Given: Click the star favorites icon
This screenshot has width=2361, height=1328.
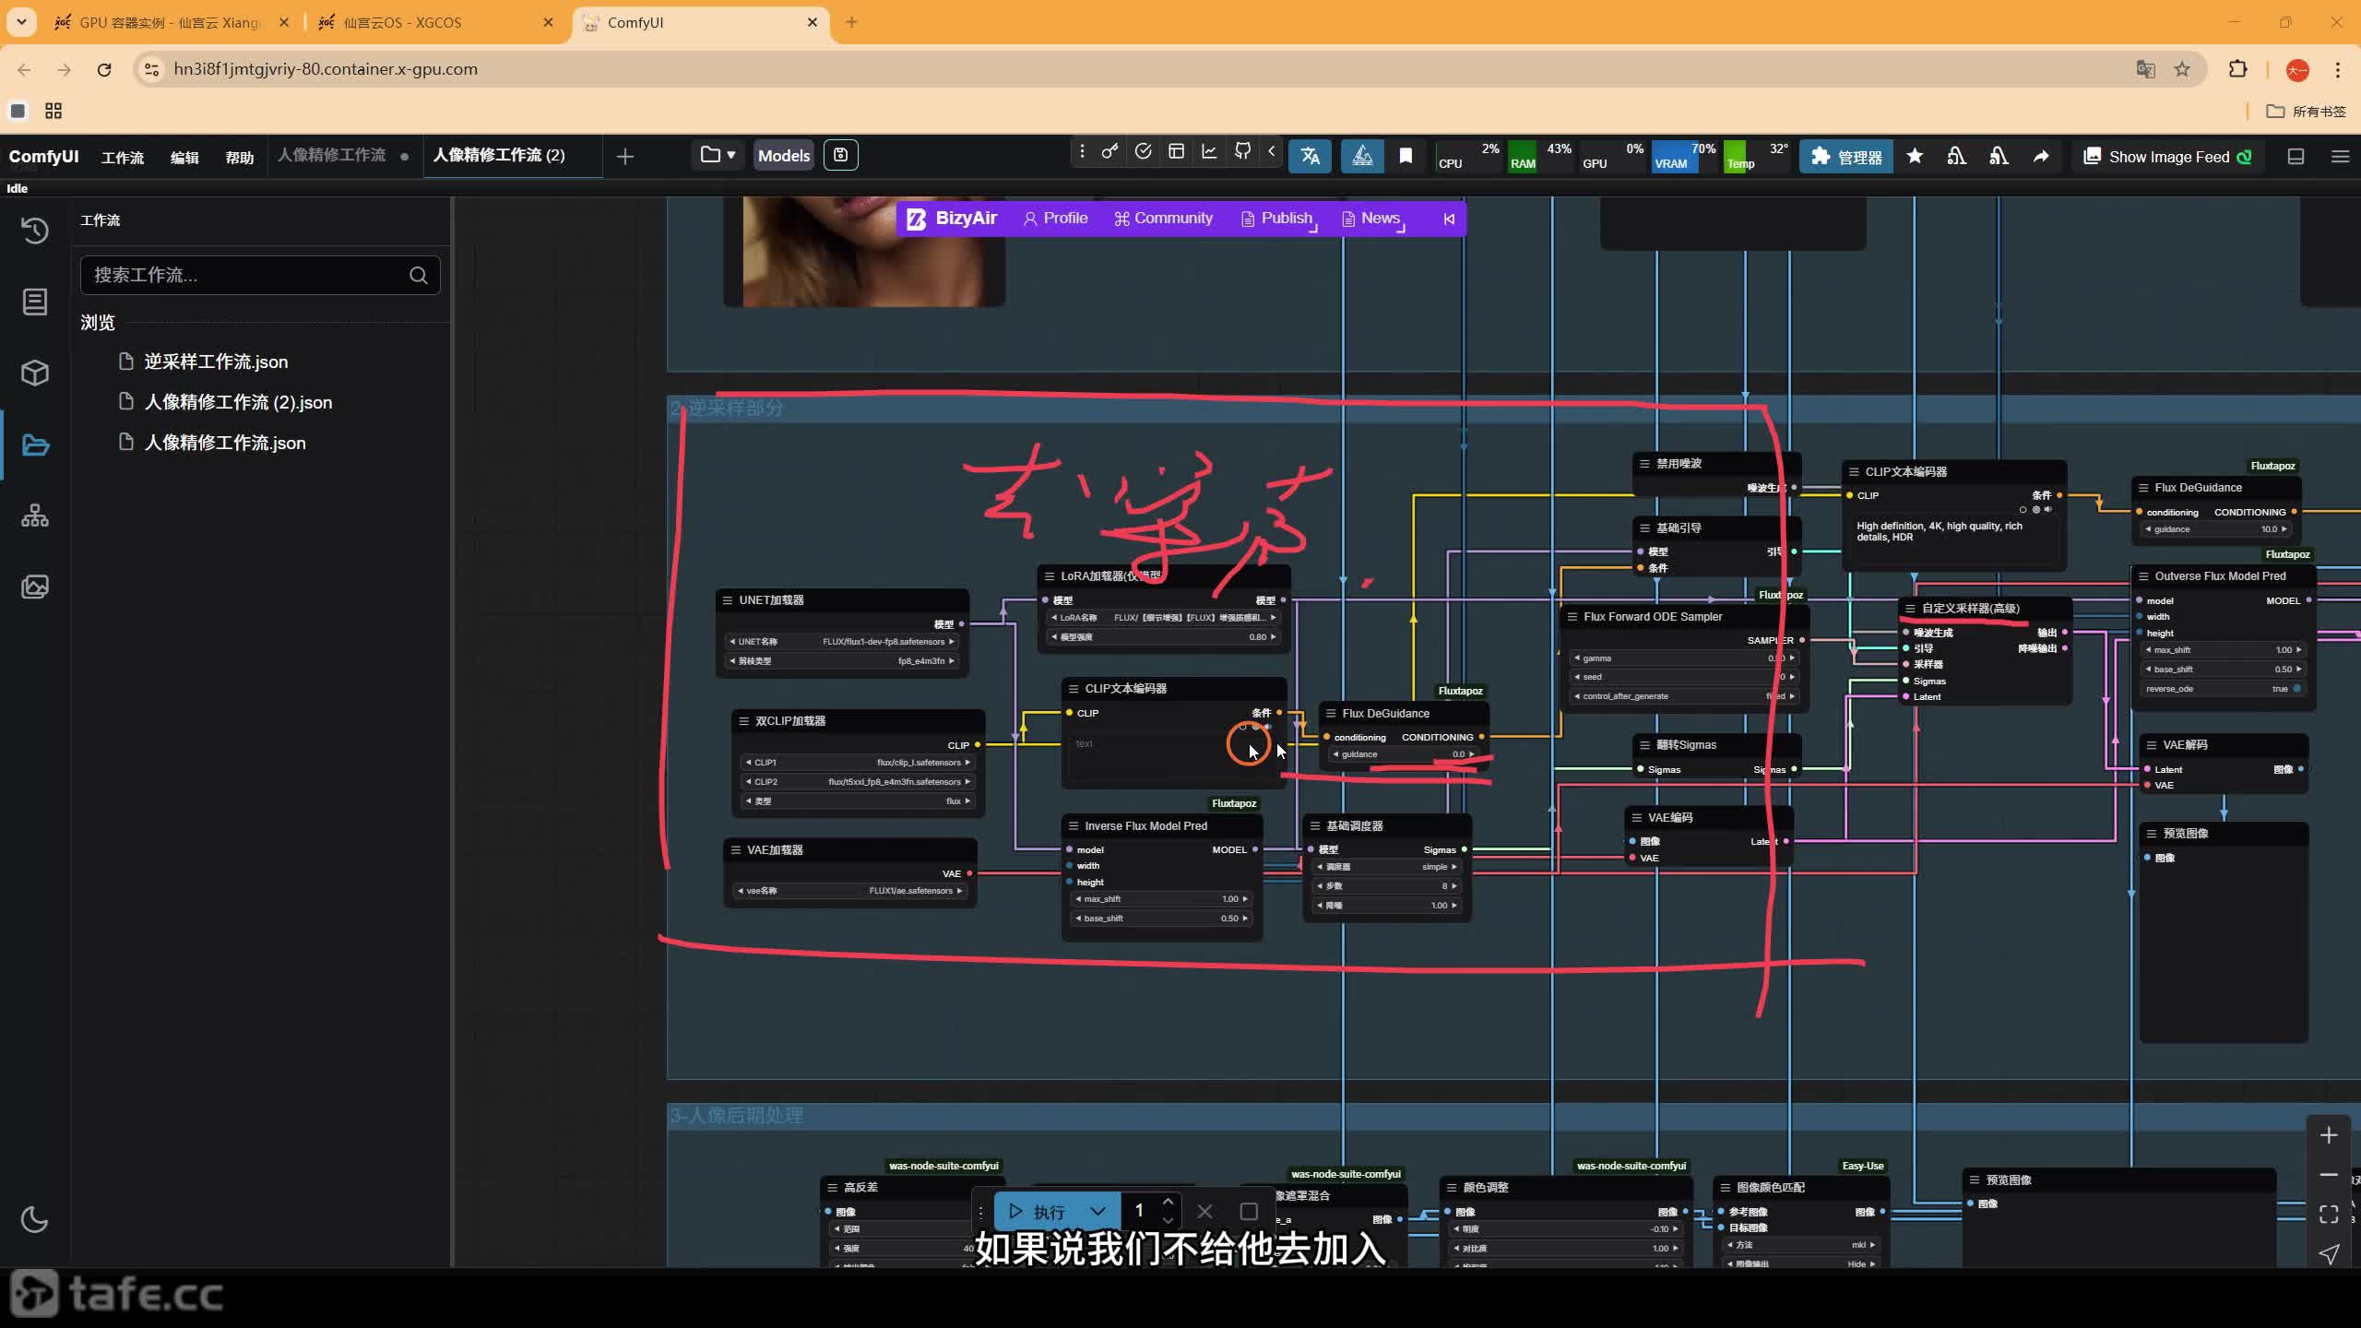Looking at the screenshot, I should [x=1915, y=156].
